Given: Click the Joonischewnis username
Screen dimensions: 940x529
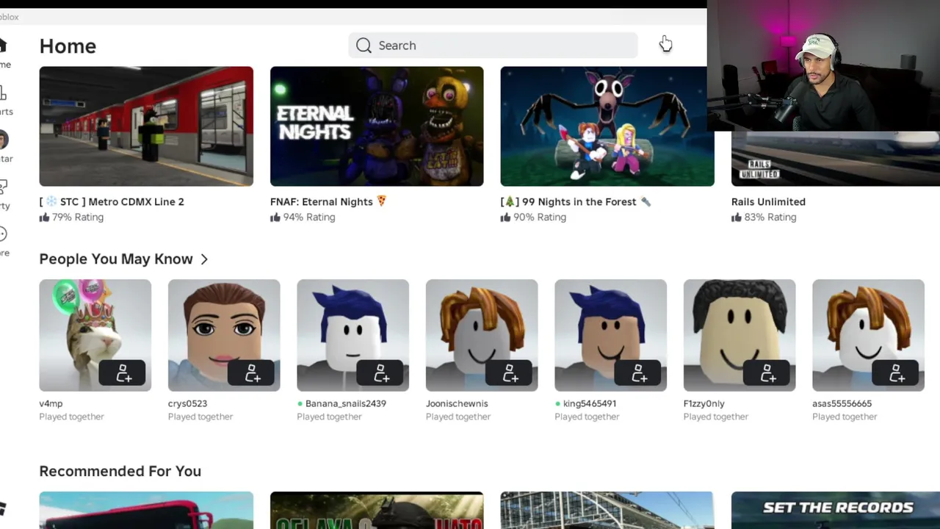Looking at the screenshot, I should coord(457,403).
